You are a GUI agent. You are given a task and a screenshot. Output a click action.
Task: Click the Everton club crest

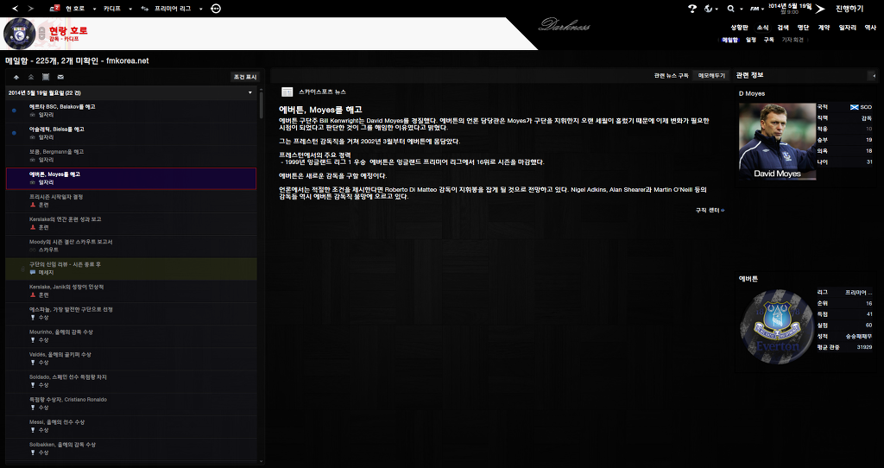pos(778,327)
